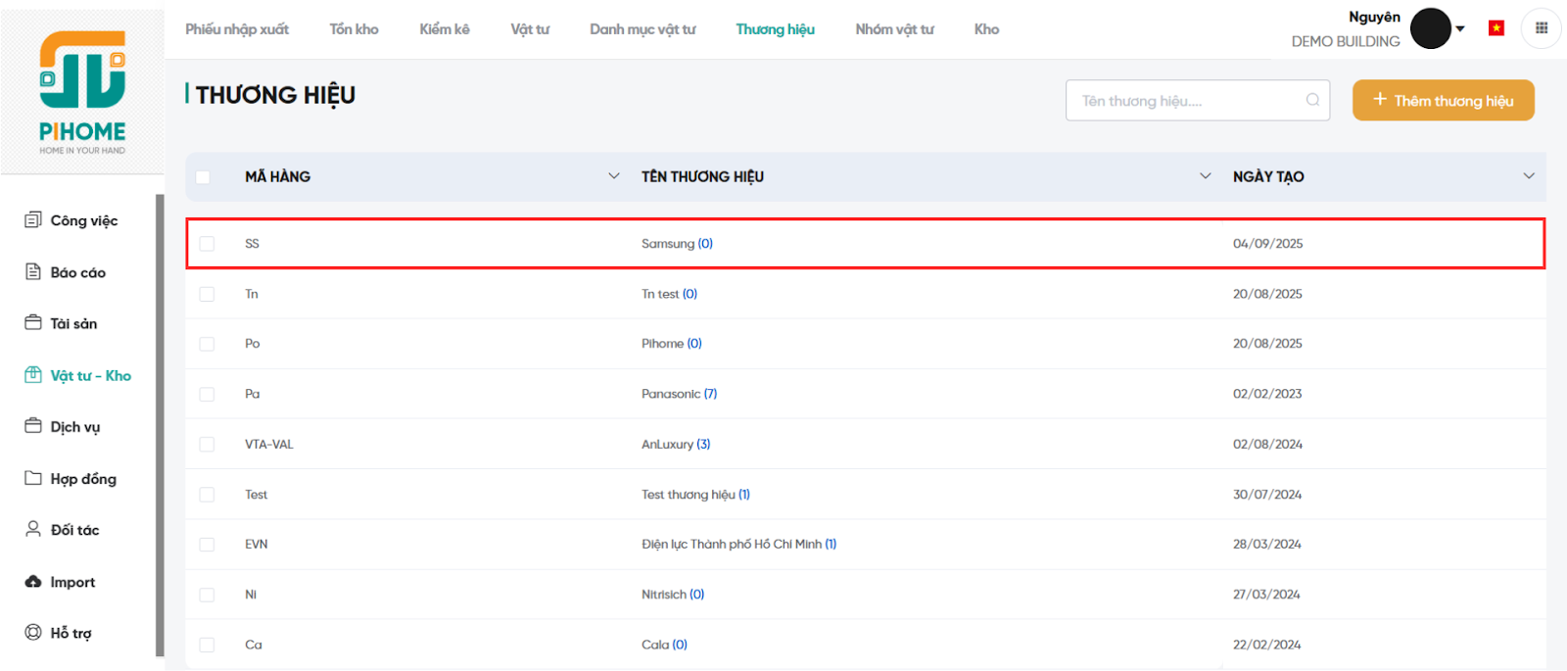The width and height of the screenshot is (1567, 671).
Task: Go to Tài sản in sidebar
Action: point(73,323)
